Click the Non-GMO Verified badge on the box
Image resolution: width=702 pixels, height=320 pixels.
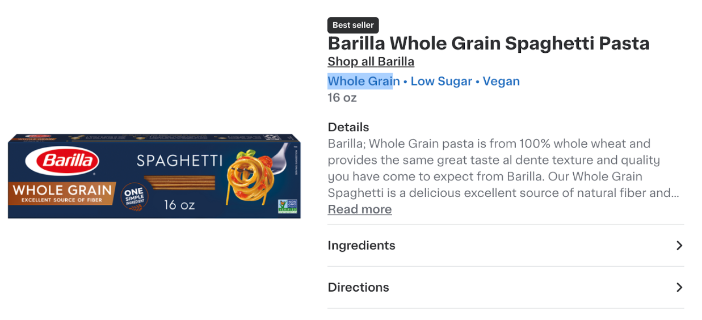287,206
